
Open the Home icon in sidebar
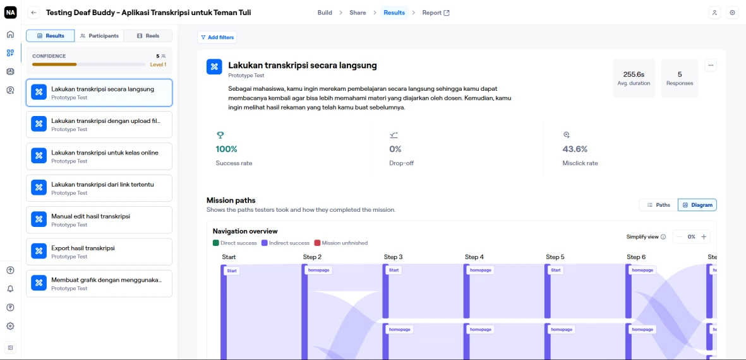tap(11, 34)
